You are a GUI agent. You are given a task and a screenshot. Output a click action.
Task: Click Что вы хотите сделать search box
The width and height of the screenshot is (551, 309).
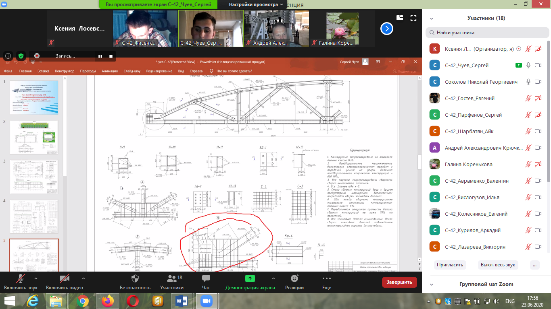coord(231,71)
